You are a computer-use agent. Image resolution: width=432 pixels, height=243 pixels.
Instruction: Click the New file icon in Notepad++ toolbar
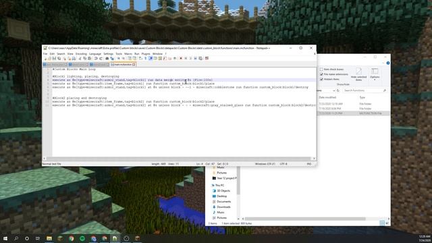coord(45,59)
